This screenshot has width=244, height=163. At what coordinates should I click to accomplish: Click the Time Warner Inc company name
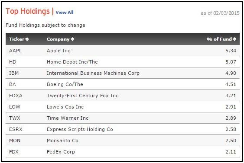point(68,118)
